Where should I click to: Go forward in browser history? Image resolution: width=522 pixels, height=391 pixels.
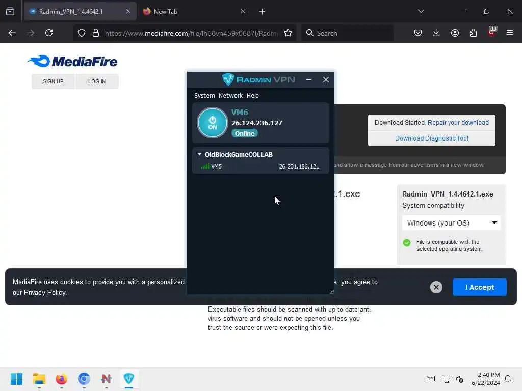(31, 33)
